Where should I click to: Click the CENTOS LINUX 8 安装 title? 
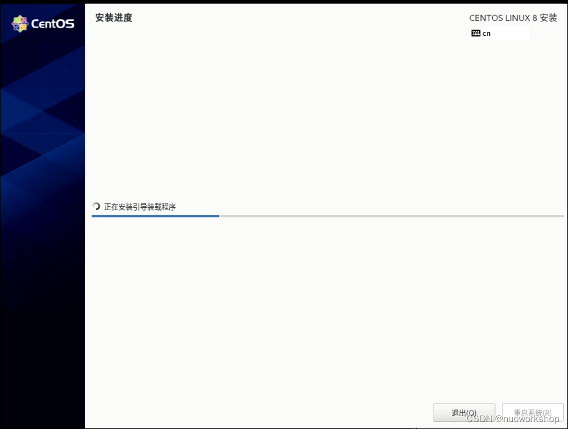coord(513,18)
